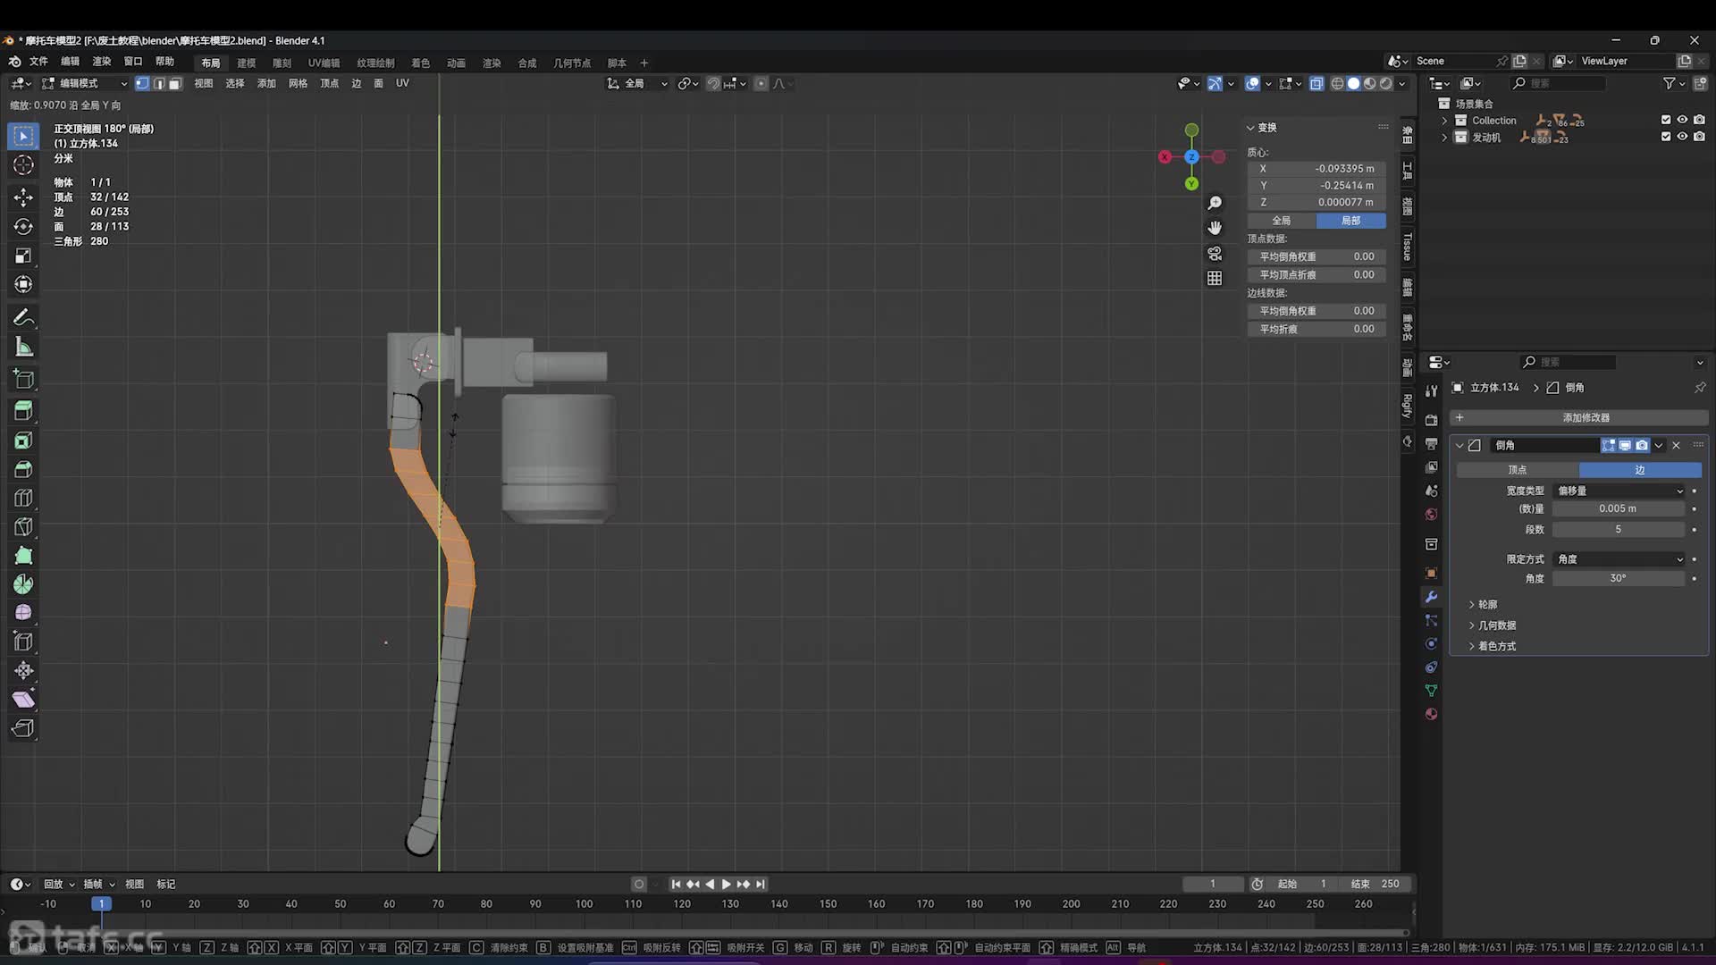
Task: Select the Inset Faces tool
Action: (x=24, y=441)
